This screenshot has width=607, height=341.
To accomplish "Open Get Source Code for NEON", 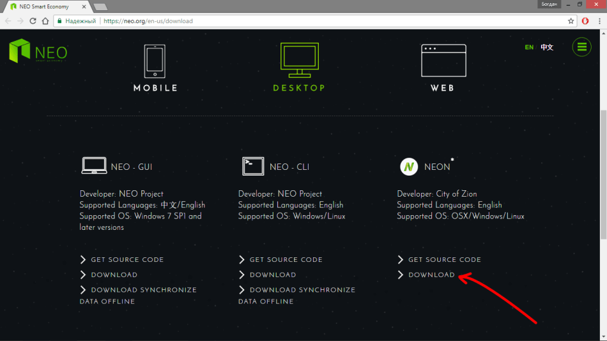I will click(445, 260).
